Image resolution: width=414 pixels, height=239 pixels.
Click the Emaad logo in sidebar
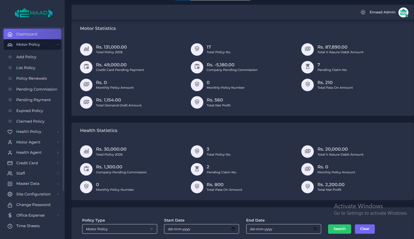34,13
